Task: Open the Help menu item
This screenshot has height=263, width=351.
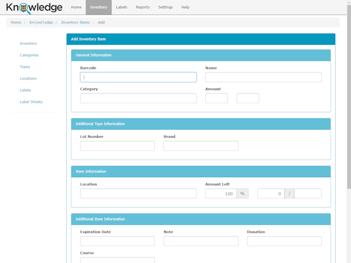Action: pyautogui.click(x=185, y=7)
